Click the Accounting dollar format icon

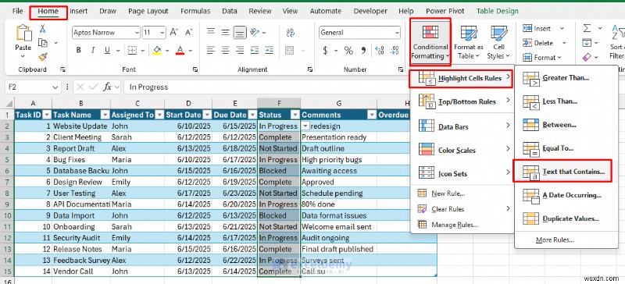click(x=326, y=51)
